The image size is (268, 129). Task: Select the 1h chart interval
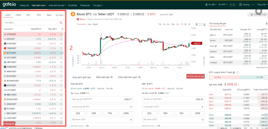click(x=182, y=24)
